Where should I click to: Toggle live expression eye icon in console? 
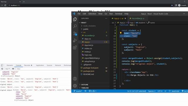click(x=13, y=69)
